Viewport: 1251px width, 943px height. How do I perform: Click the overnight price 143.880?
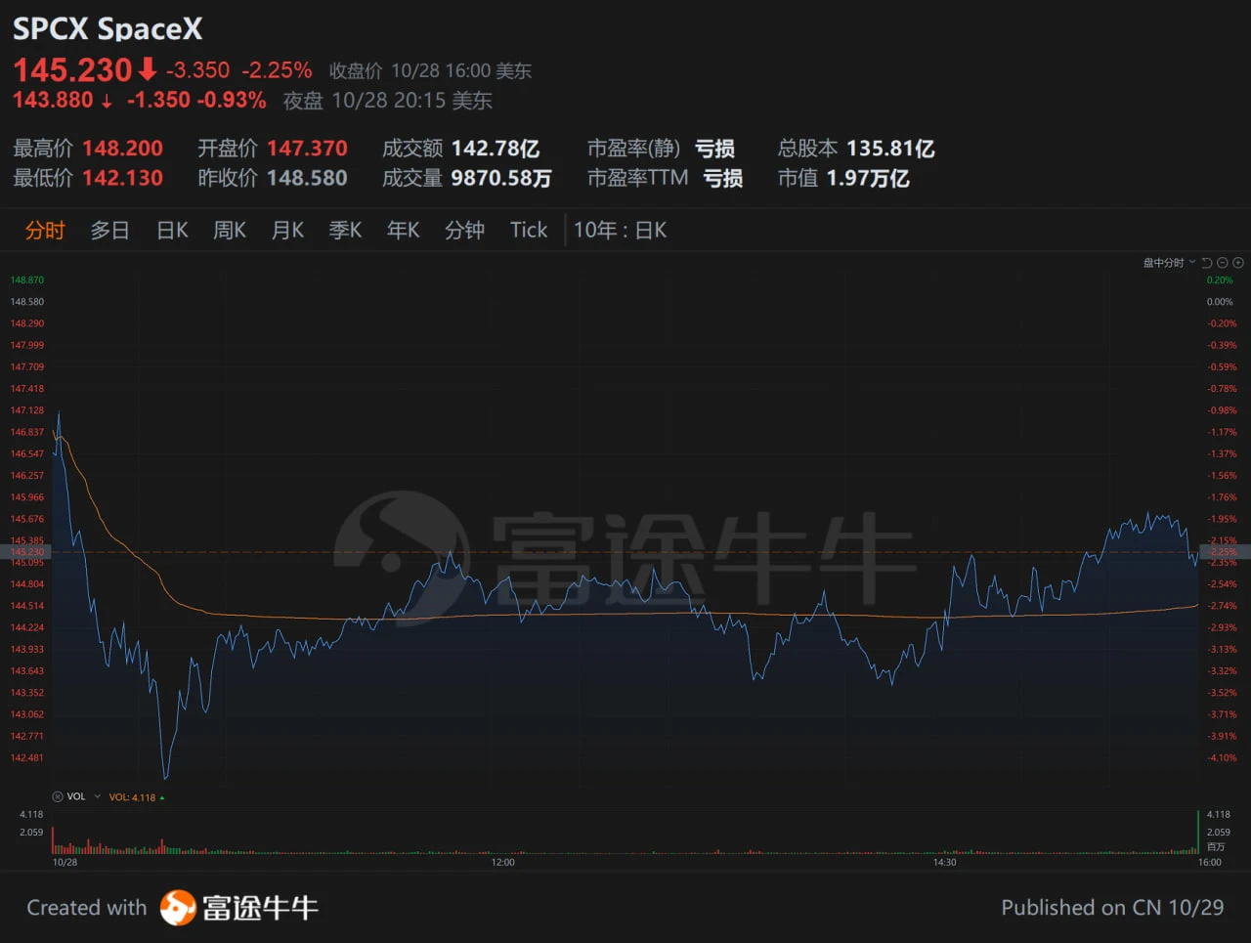tap(53, 100)
